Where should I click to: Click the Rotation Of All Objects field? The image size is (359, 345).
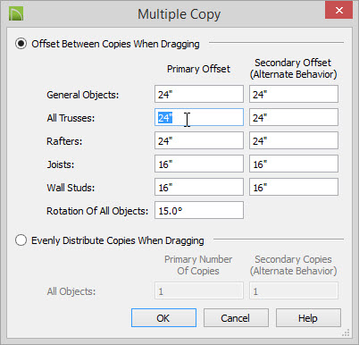point(199,210)
